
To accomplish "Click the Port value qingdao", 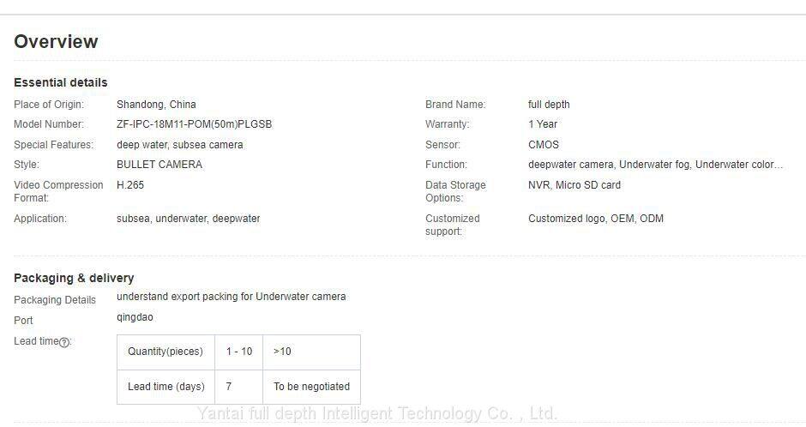I will 135,317.
